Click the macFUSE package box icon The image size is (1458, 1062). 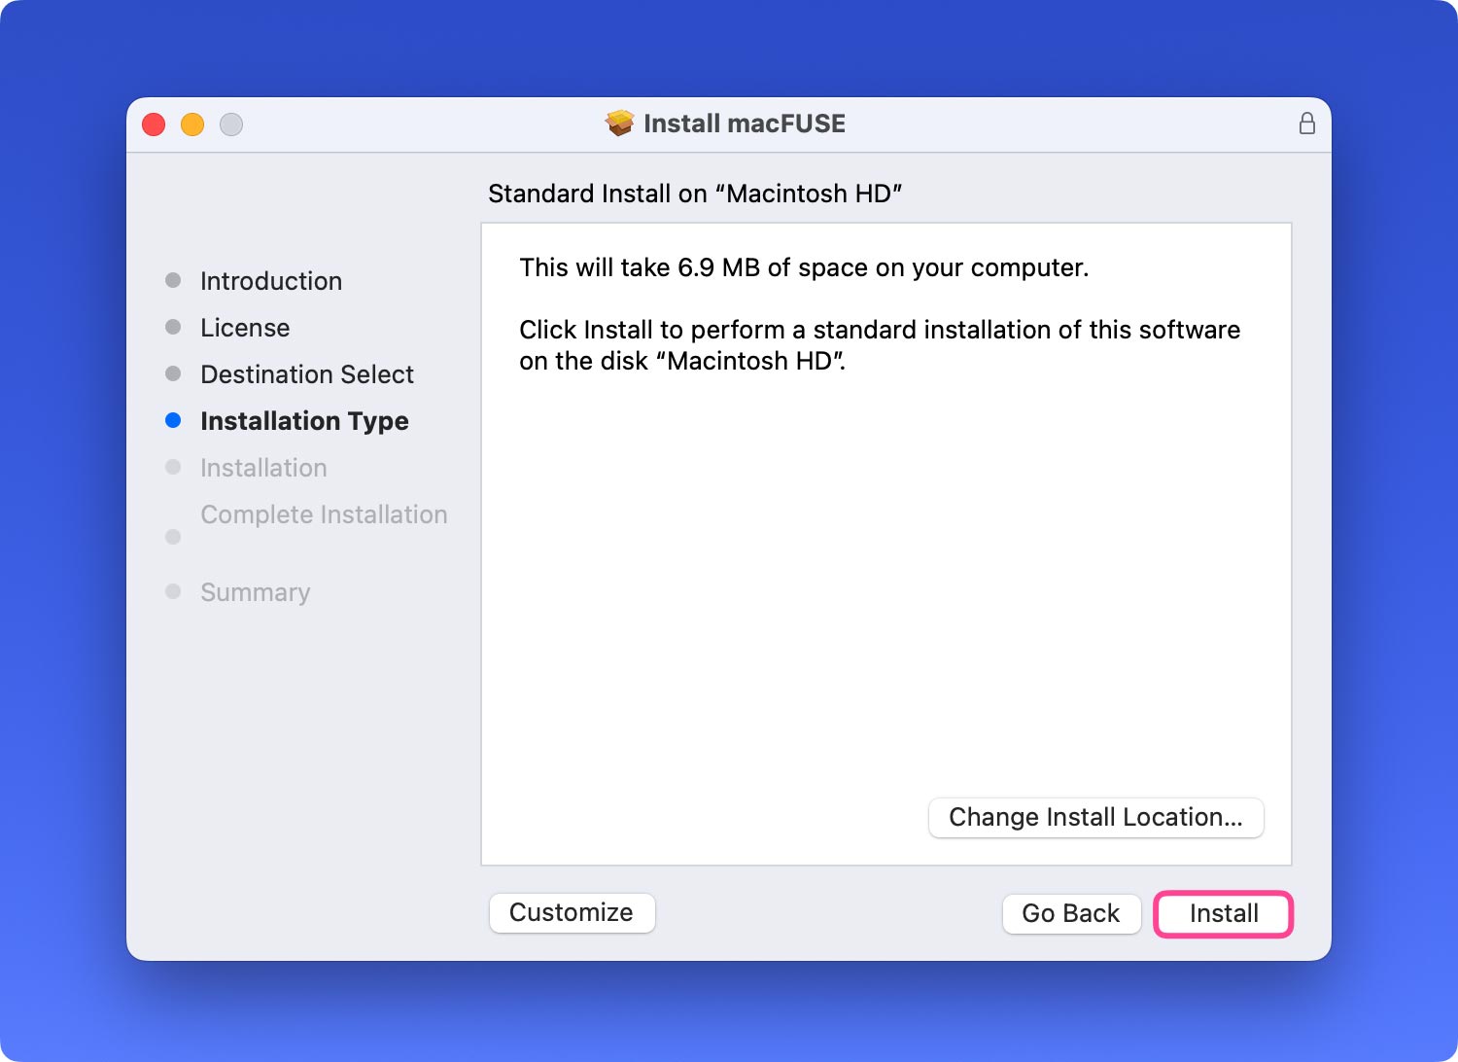tap(619, 124)
